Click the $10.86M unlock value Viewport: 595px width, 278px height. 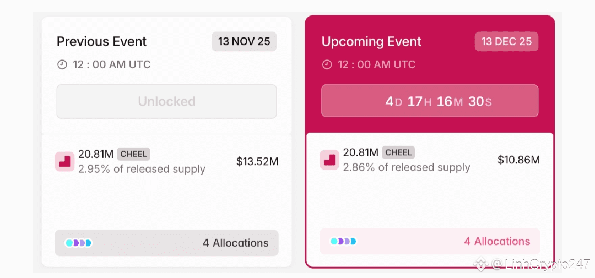pyautogui.click(x=518, y=160)
